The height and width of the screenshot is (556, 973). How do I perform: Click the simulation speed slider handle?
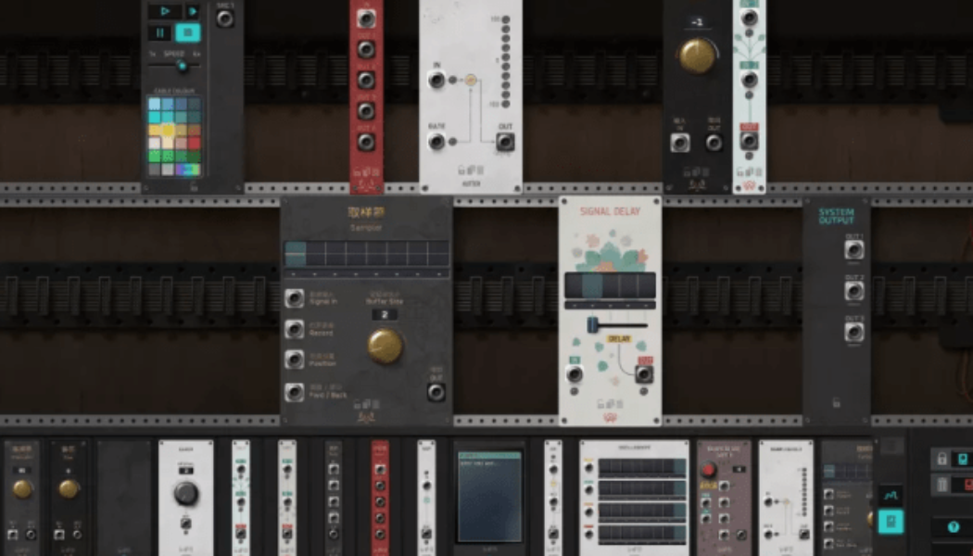point(182,66)
